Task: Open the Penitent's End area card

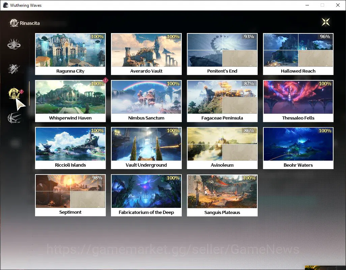Action: [222, 54]
